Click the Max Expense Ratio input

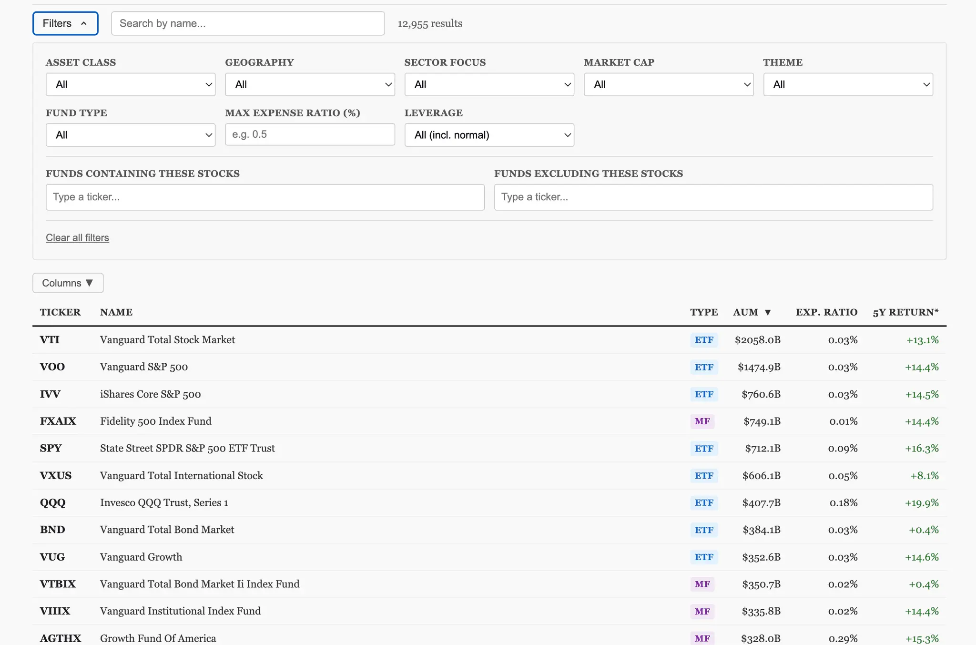pos(310,134)
